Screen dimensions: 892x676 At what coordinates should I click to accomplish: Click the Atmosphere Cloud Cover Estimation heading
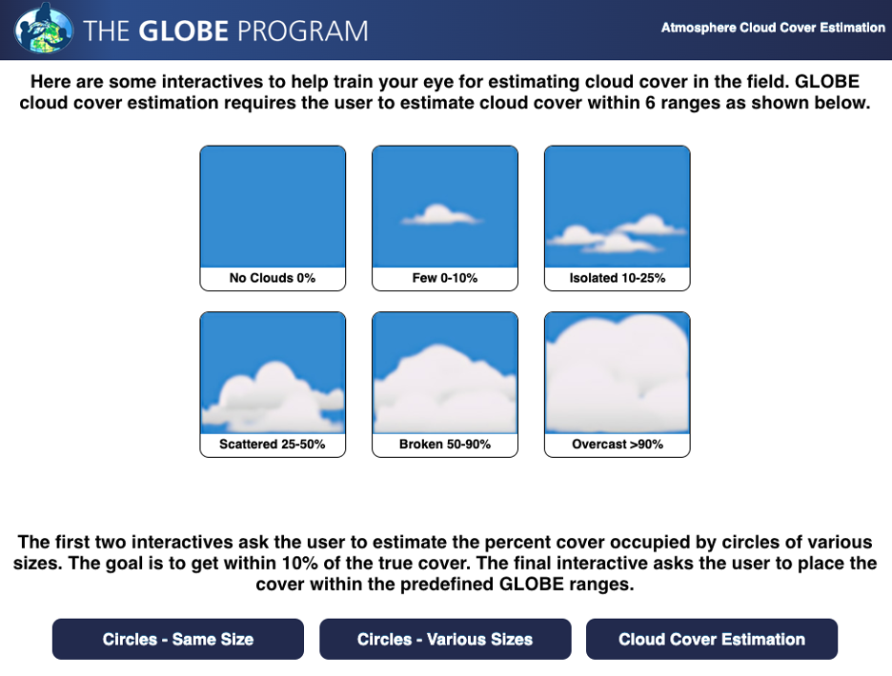pos(773,28)
